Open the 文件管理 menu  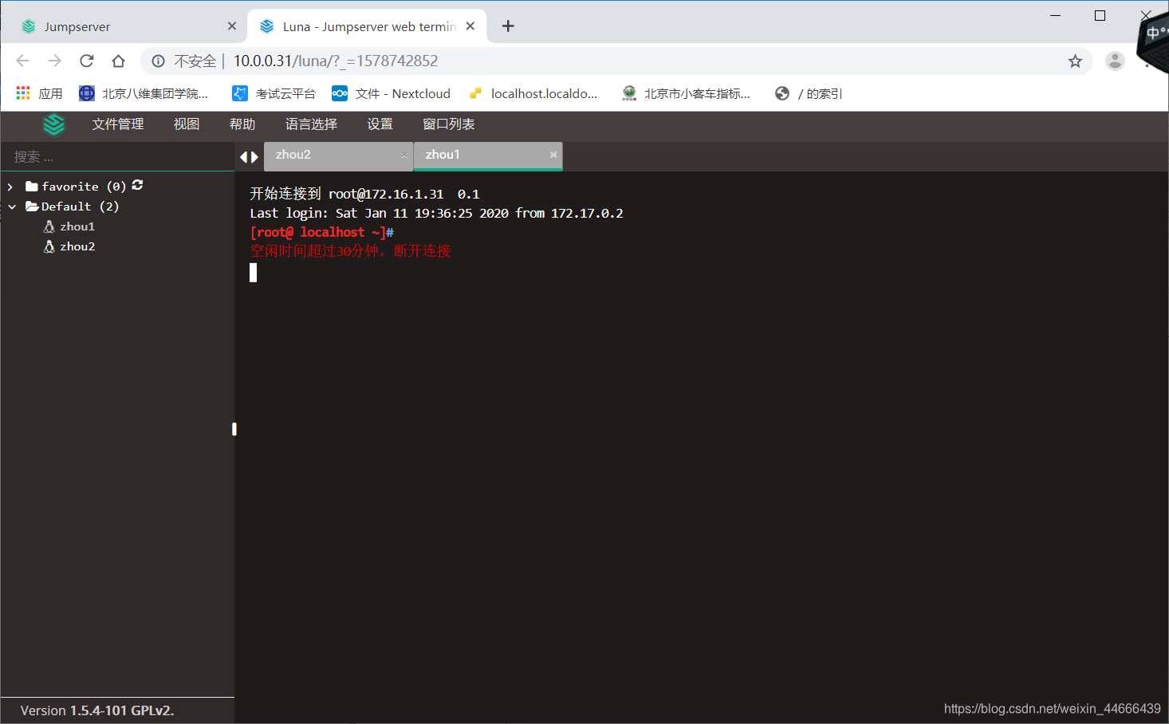pyautogui.click(x=118, y=124)
